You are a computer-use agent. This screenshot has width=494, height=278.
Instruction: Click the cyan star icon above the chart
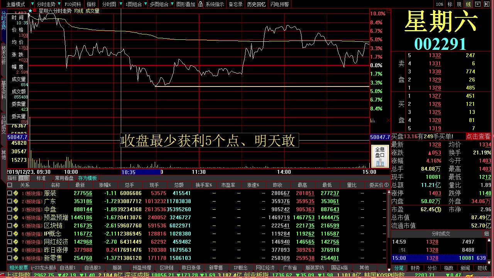tap(30, 11)
